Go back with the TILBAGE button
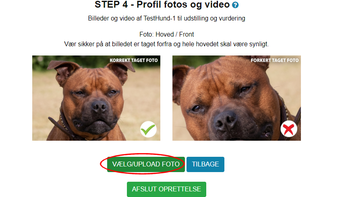This screenshot has width=340, height=197. pos(205,164)
